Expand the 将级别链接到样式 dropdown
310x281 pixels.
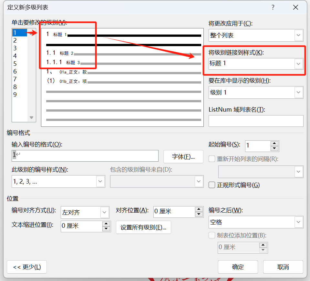[x=298, y=64]
